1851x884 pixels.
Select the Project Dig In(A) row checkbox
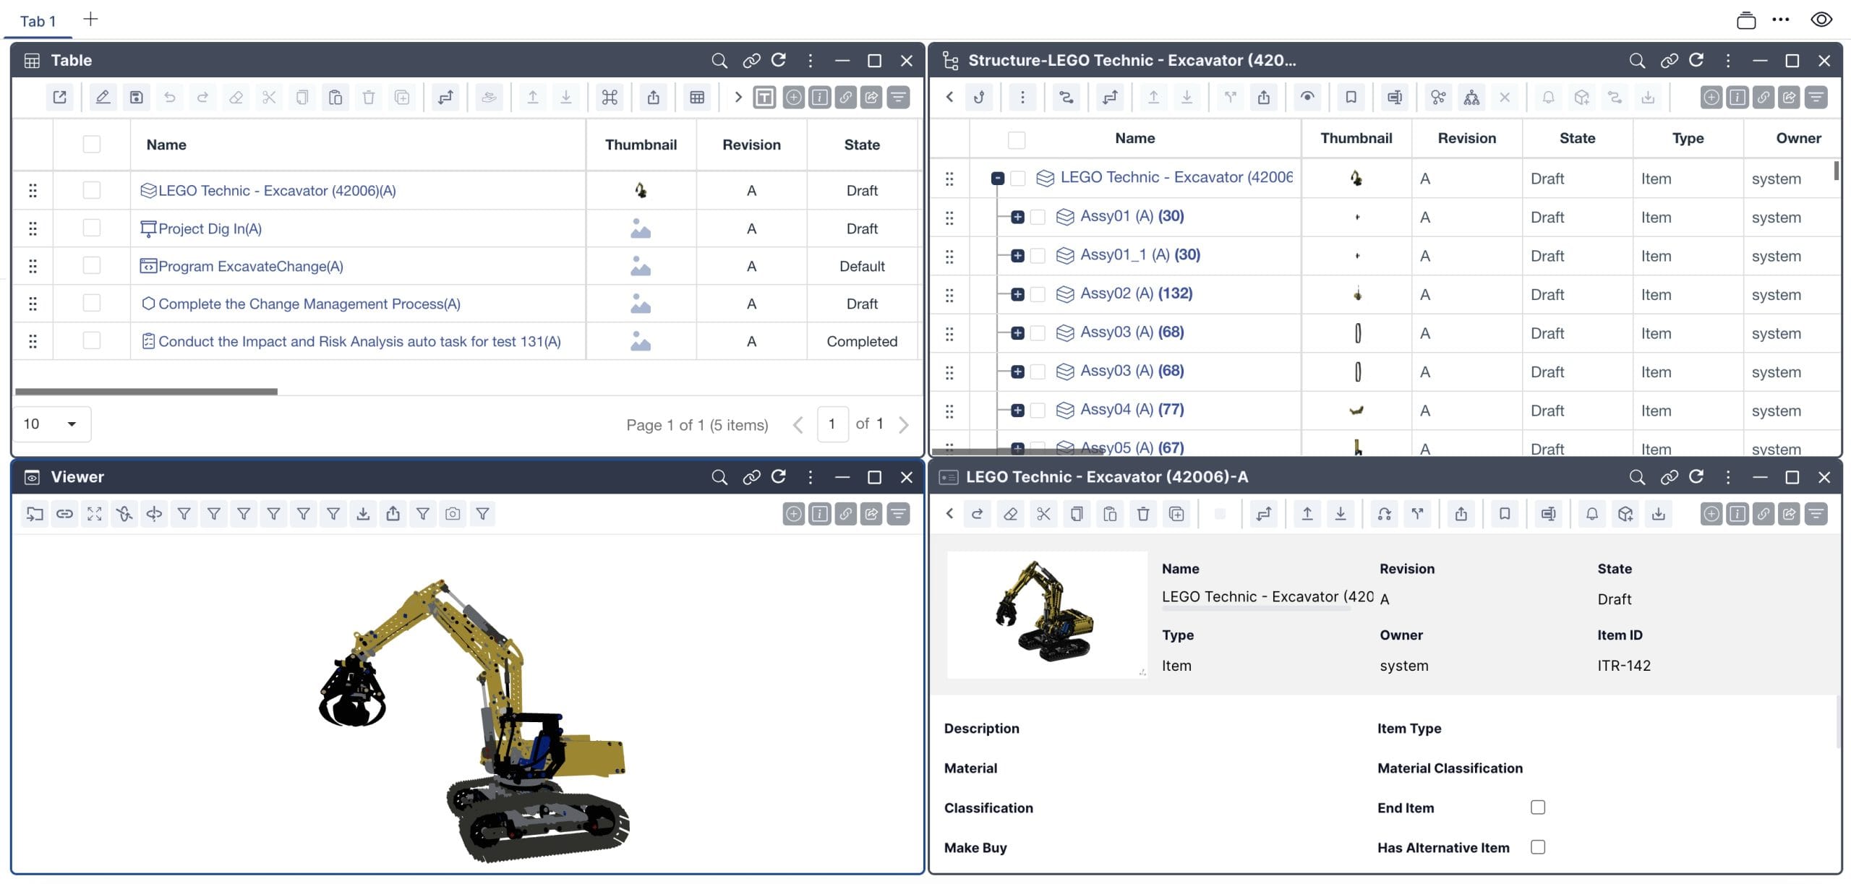pos(92,228)
